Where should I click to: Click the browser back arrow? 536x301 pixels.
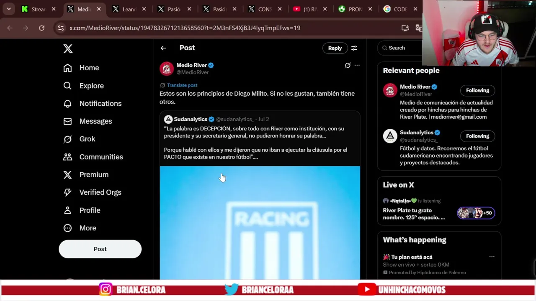[10, 28]
